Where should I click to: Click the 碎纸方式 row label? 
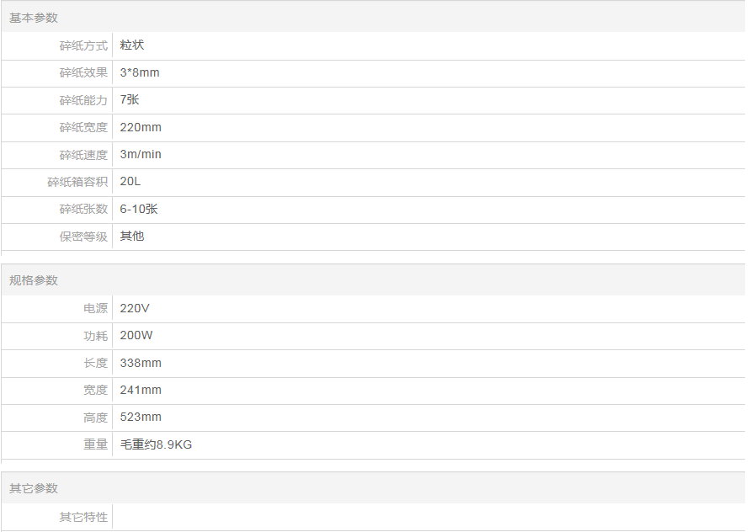83,45
